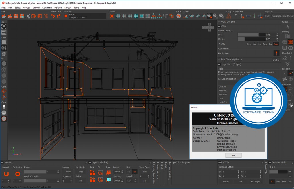
Task: Select the Lin profile option
Action: click(x=254, y=44)
